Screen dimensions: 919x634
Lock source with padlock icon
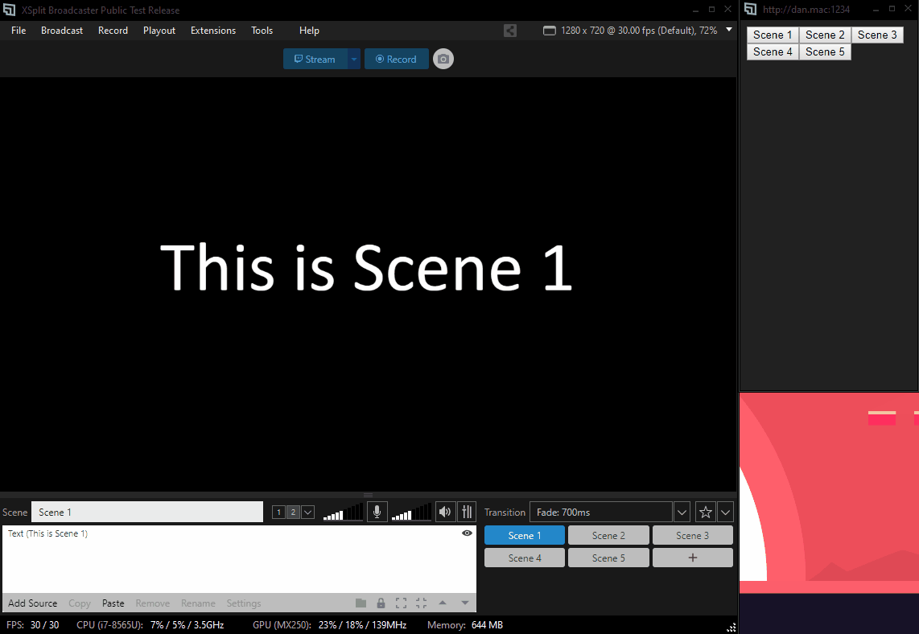[x=381, y=603]
